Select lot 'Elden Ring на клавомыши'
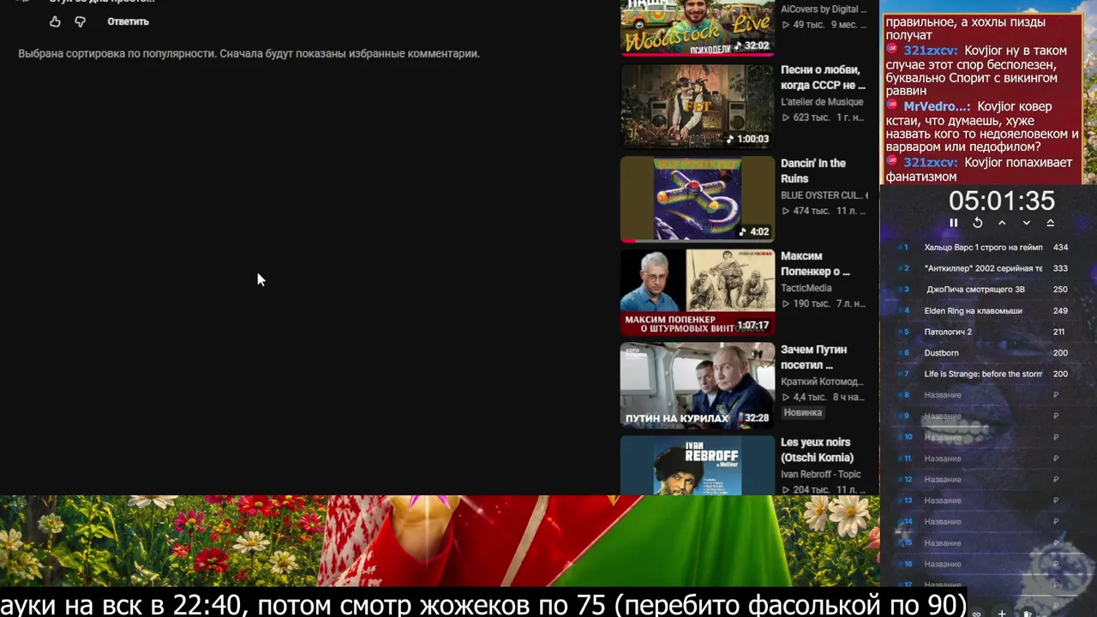The width and height of the screenshot is (1097, 617). click(973, 311)
